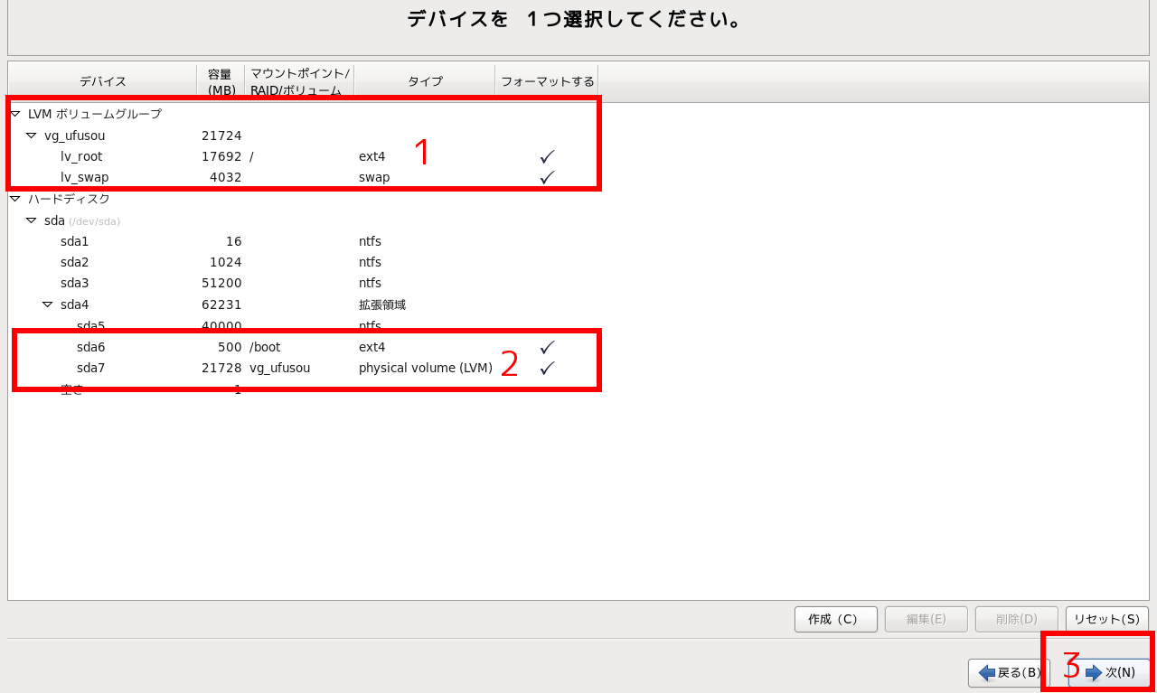Collapse the sda4 extended partition triangle
This screenshot has height=693, width=1157.
point(48,304)
